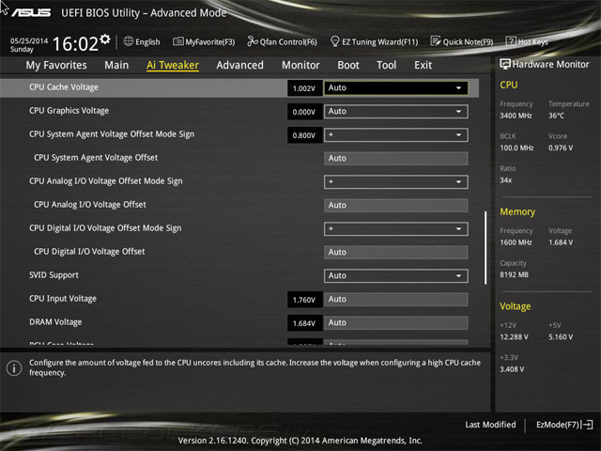Screen dimensions: 601x451
Task: Click the ASUS logo
Action: click(31, 13)
